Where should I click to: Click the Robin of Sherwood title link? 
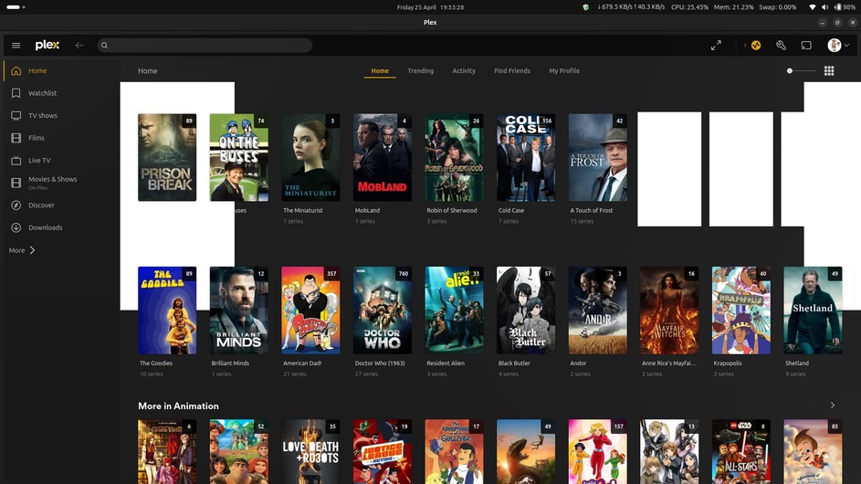pyautogui.click(x=451, y=210)
